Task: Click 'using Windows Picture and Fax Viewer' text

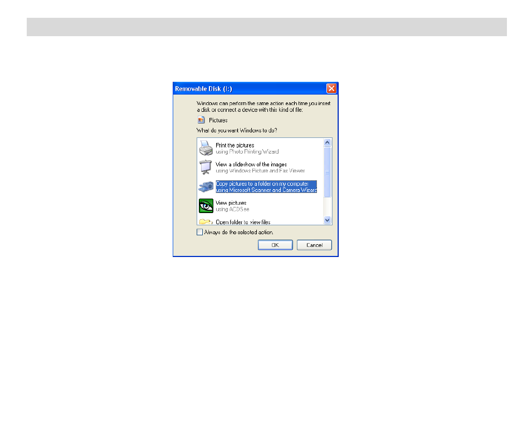Action: (x=260, y=171)
